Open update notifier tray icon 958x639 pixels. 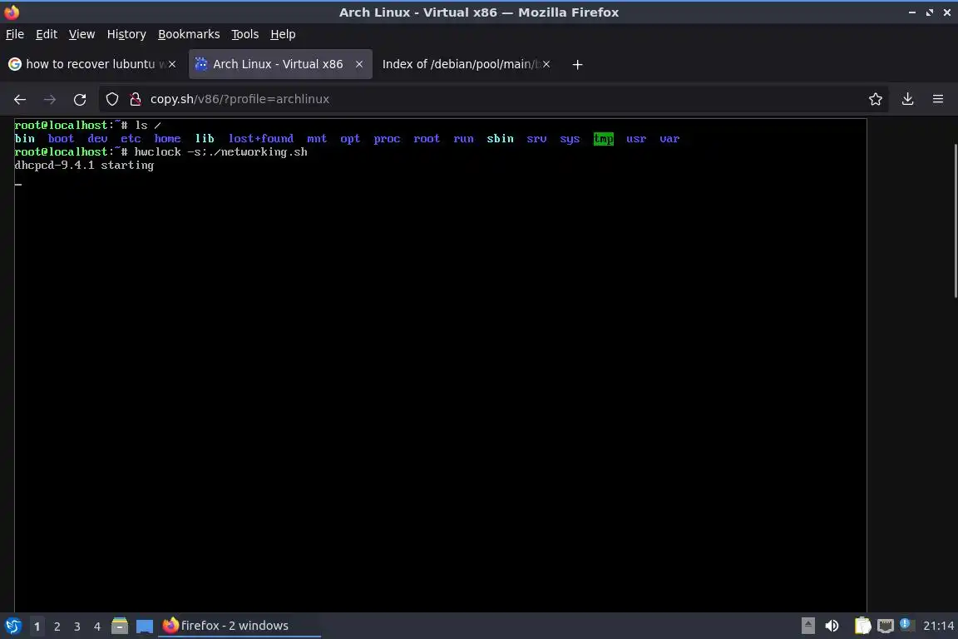[906, 624]
